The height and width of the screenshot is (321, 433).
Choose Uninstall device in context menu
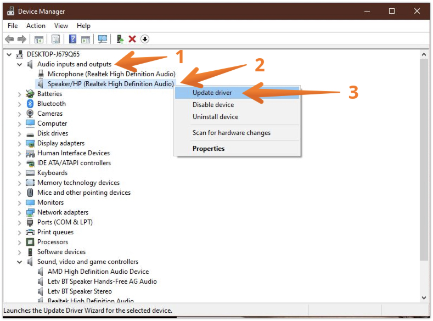(237, 117)
